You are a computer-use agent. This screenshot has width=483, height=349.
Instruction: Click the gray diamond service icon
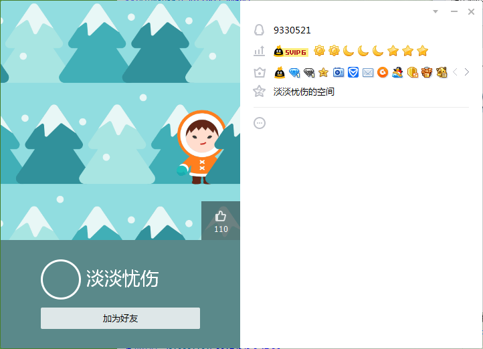(309, 72)
